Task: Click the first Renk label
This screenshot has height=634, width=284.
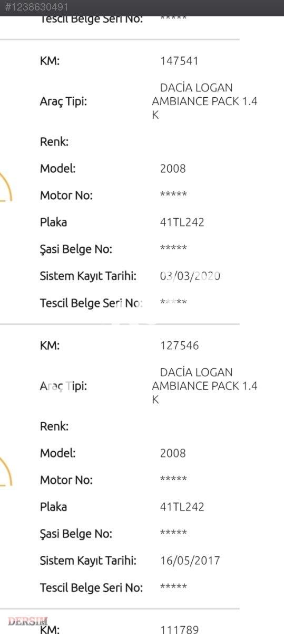Action: click(x=54, y=142)
